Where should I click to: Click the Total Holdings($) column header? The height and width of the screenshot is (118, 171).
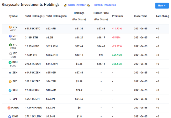56,16
